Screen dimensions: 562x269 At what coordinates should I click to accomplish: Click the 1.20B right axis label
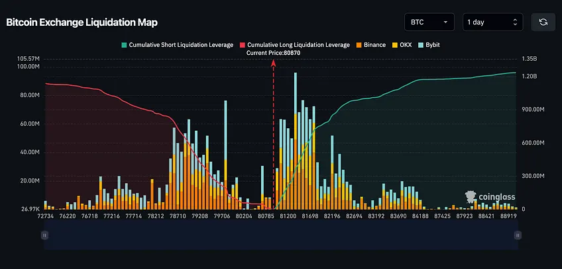(x=529, y=77)
